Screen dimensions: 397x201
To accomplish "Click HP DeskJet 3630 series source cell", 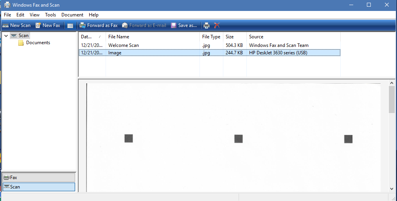I will point(278,53).
